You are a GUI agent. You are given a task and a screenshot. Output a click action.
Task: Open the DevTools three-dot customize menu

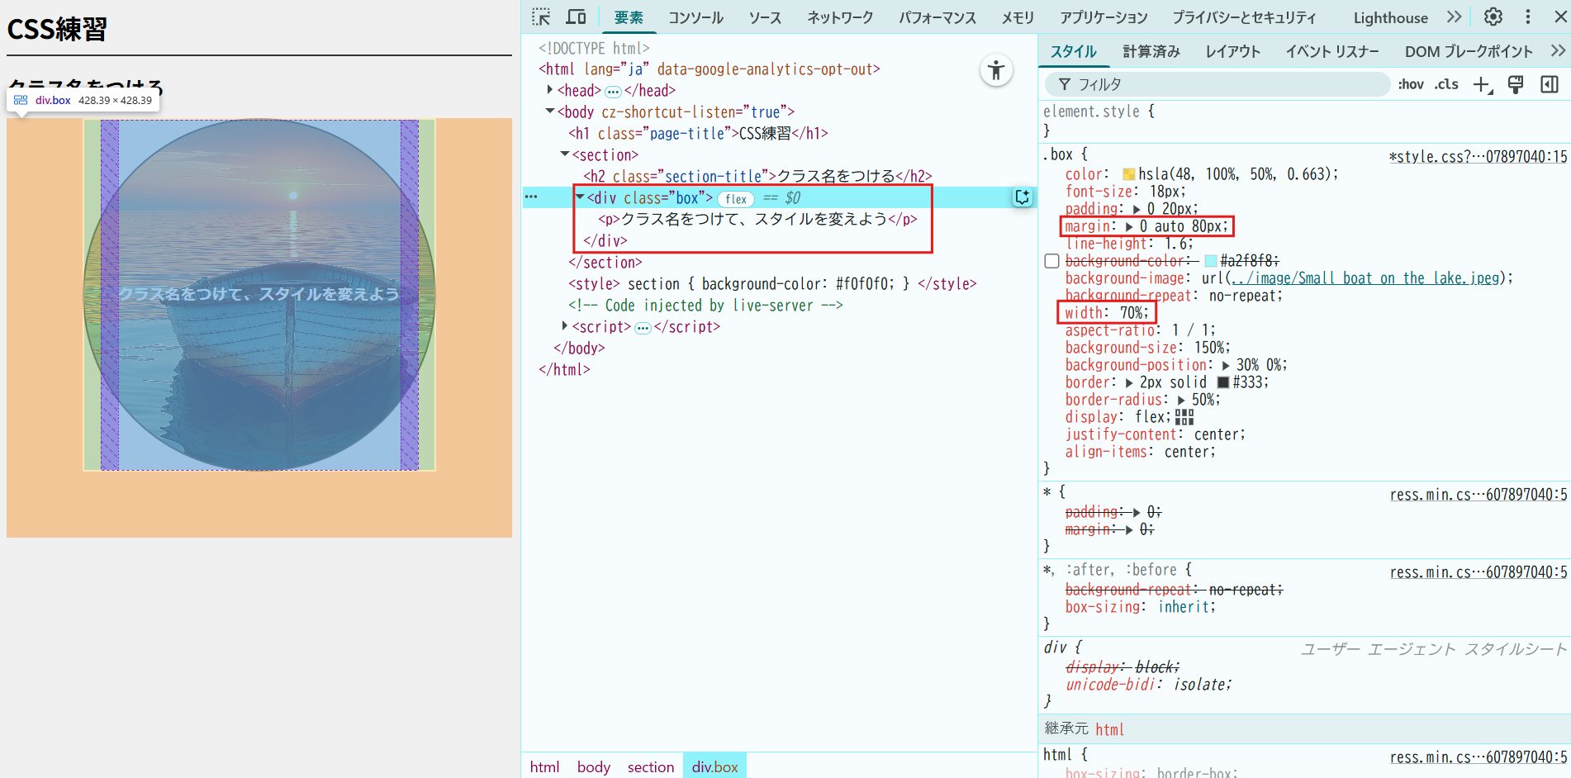click(1527, 17)
